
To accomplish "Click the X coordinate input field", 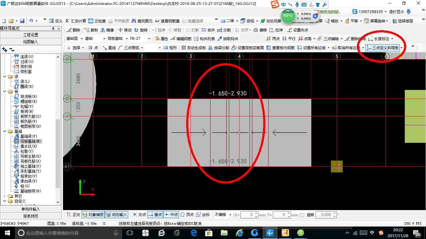I will (249, 215).
